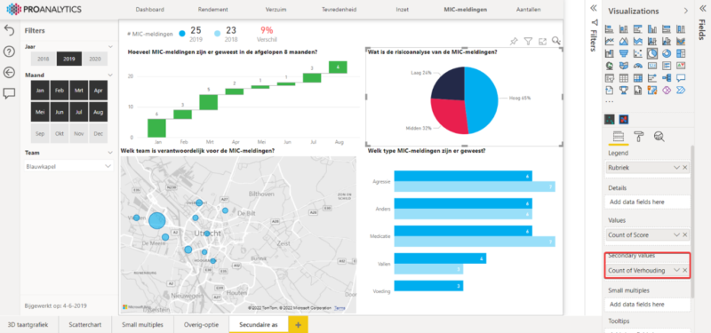The height and width of the screenshot is (333, 711).
Task: Pin the pie chart visual
Action: click(x=514, y=41)
